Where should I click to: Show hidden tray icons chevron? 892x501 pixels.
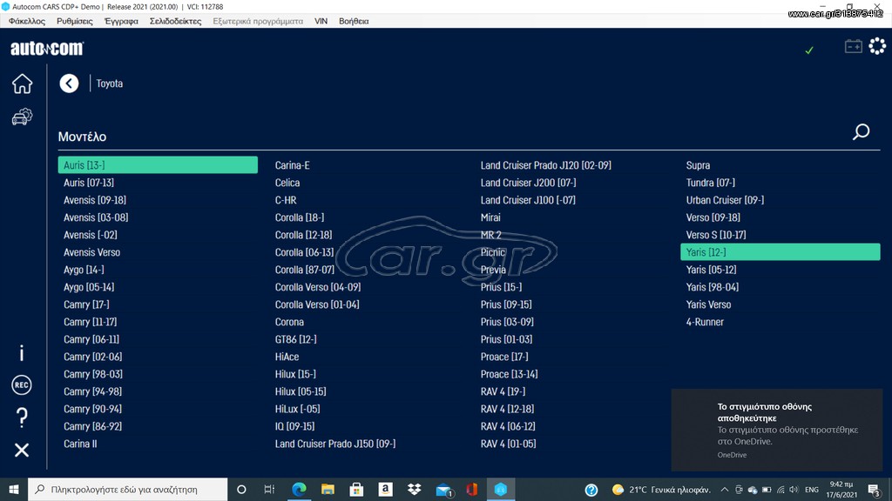724,489
